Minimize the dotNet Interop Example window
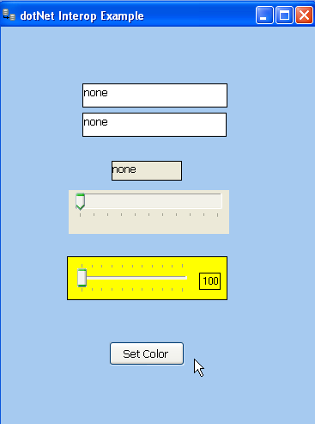 tap(264, 15)
